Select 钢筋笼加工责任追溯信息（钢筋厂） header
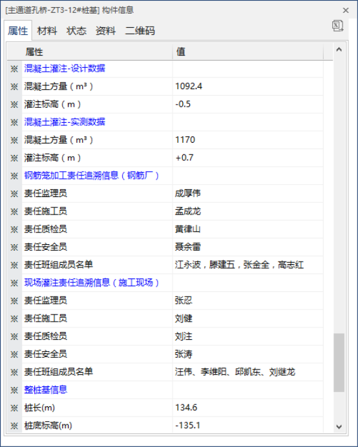 pyautogui.click(x=91, y=176)
